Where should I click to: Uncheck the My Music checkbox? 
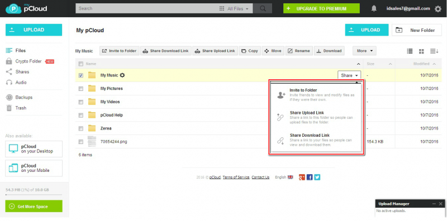pyautogui.click(x=81, y=75)
